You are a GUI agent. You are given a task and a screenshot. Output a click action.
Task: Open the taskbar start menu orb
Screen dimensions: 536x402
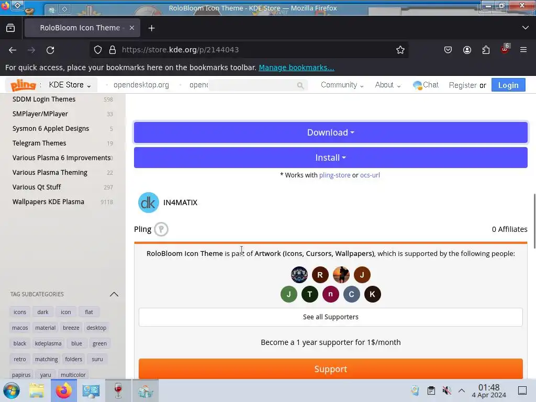12,390
